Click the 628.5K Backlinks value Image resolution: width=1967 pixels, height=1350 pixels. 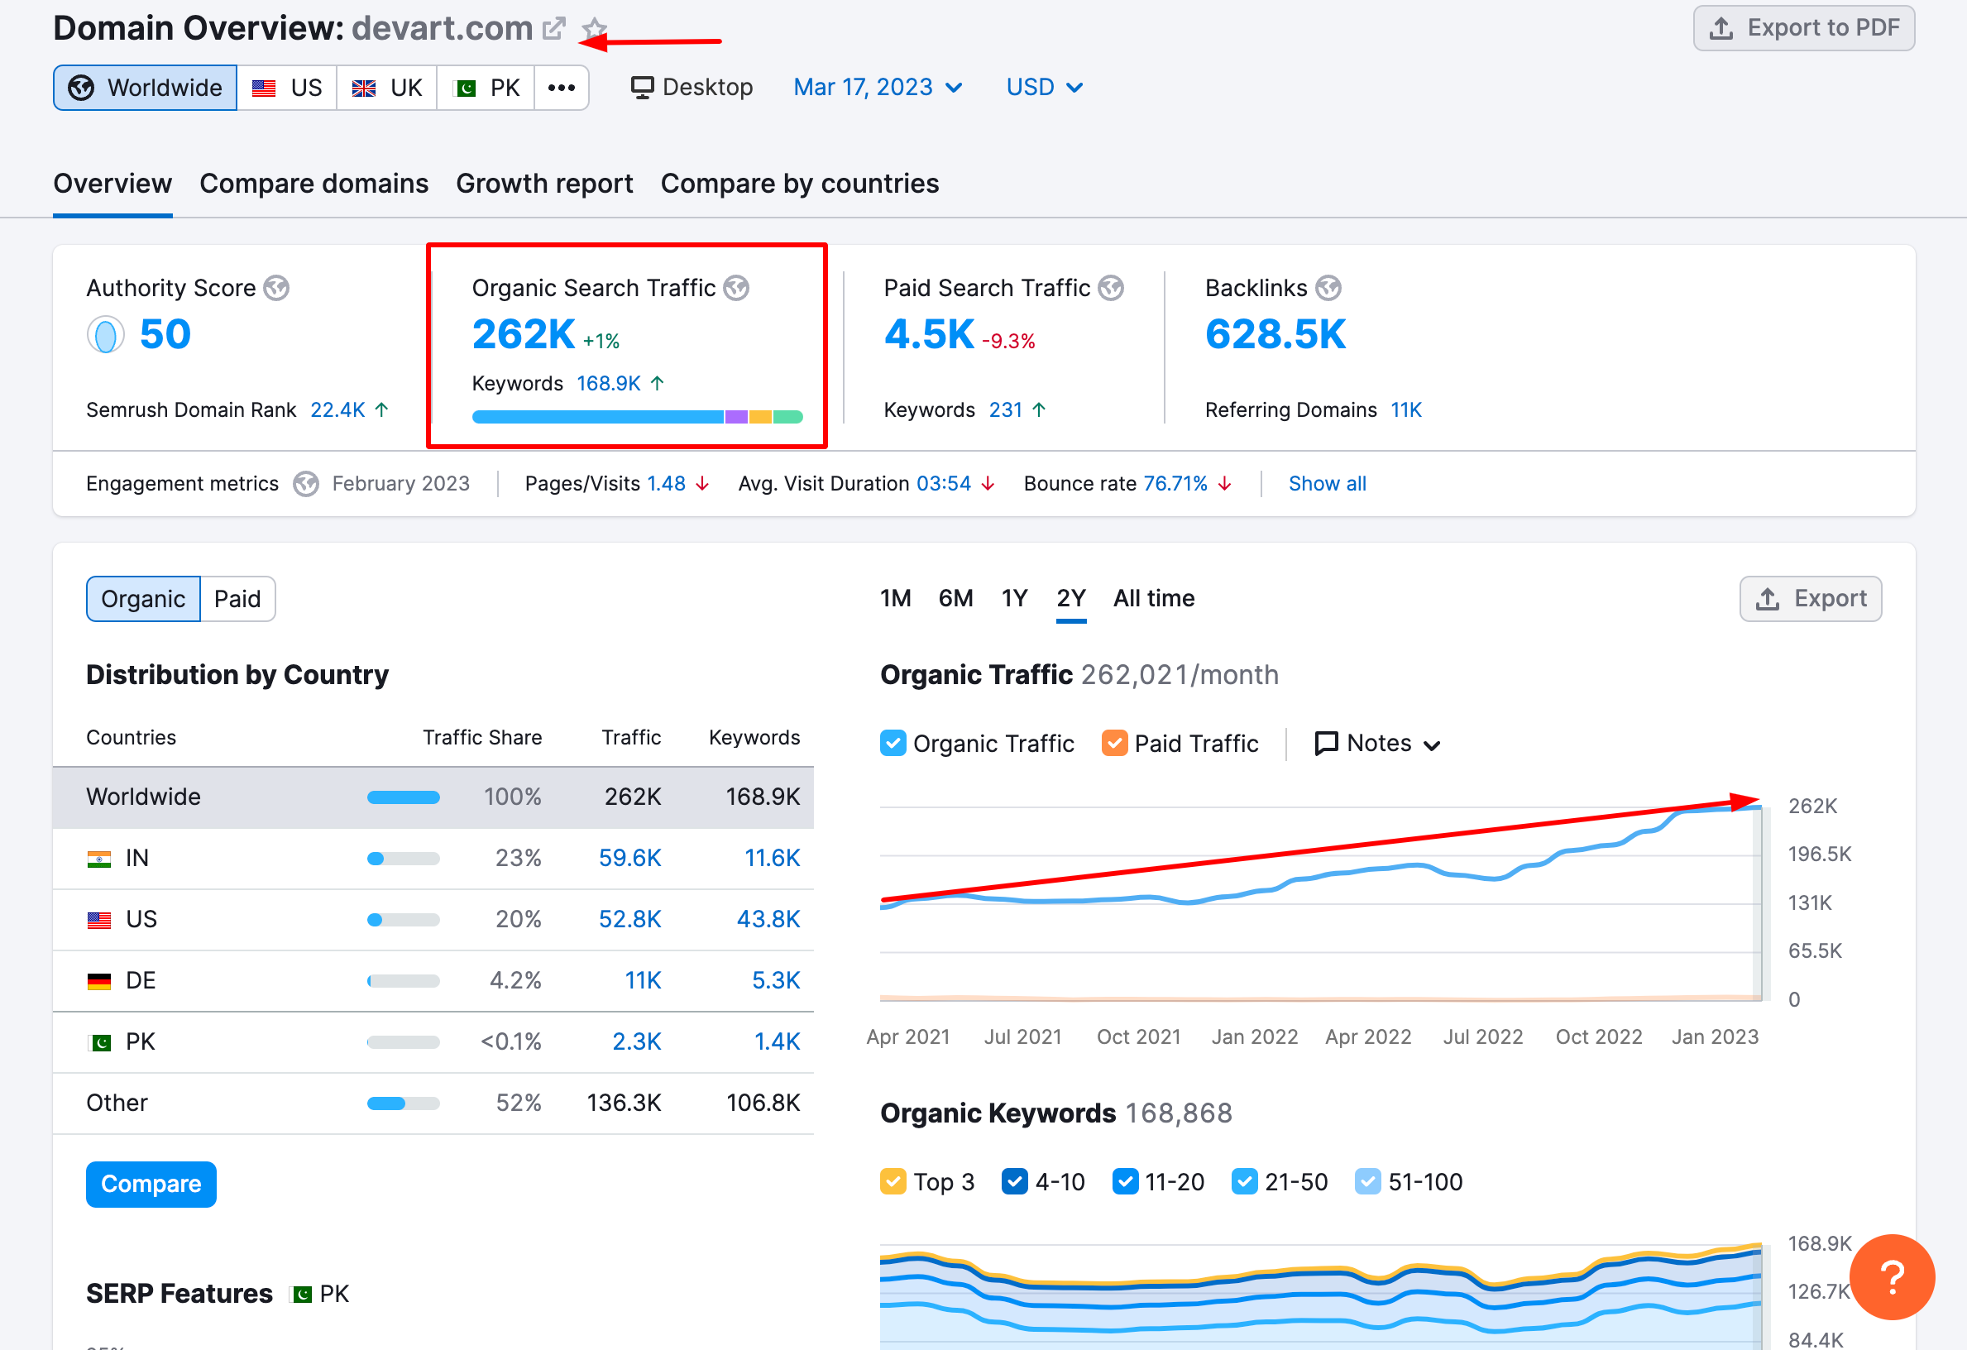pos(1275,335)
